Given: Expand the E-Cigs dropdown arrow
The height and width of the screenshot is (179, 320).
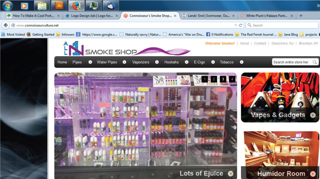Looking at the screenshot, I should (213, 62).
